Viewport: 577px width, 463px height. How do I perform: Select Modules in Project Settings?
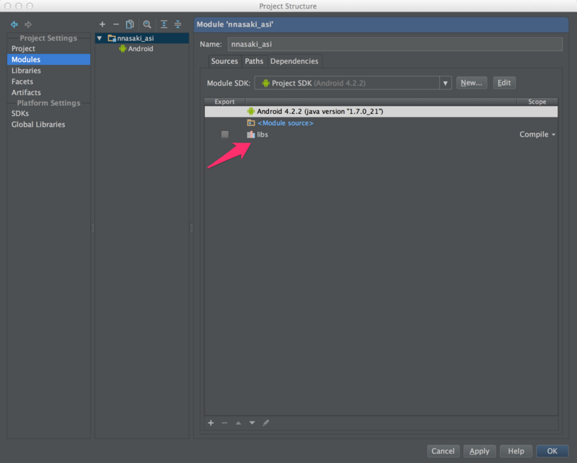pos(48,60)
